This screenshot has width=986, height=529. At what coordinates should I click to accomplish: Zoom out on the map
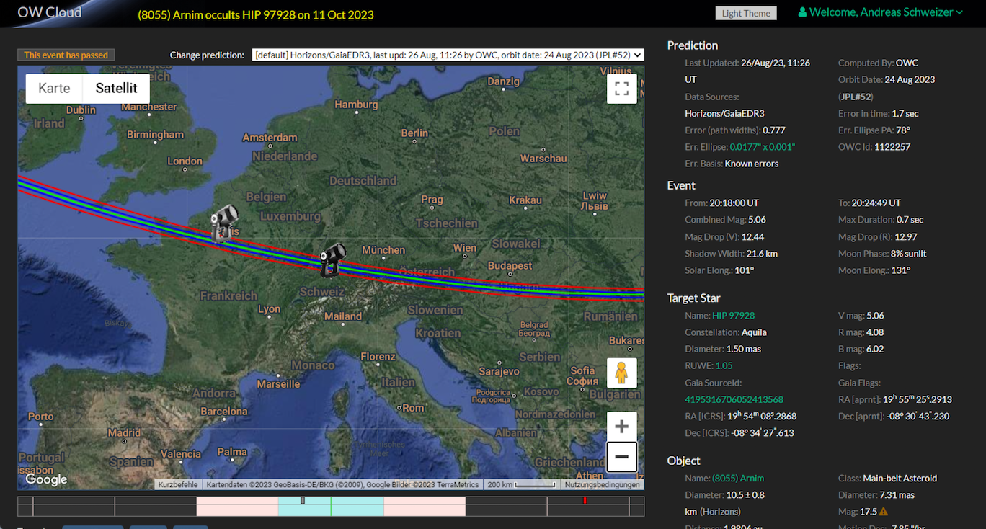[621, 457]
